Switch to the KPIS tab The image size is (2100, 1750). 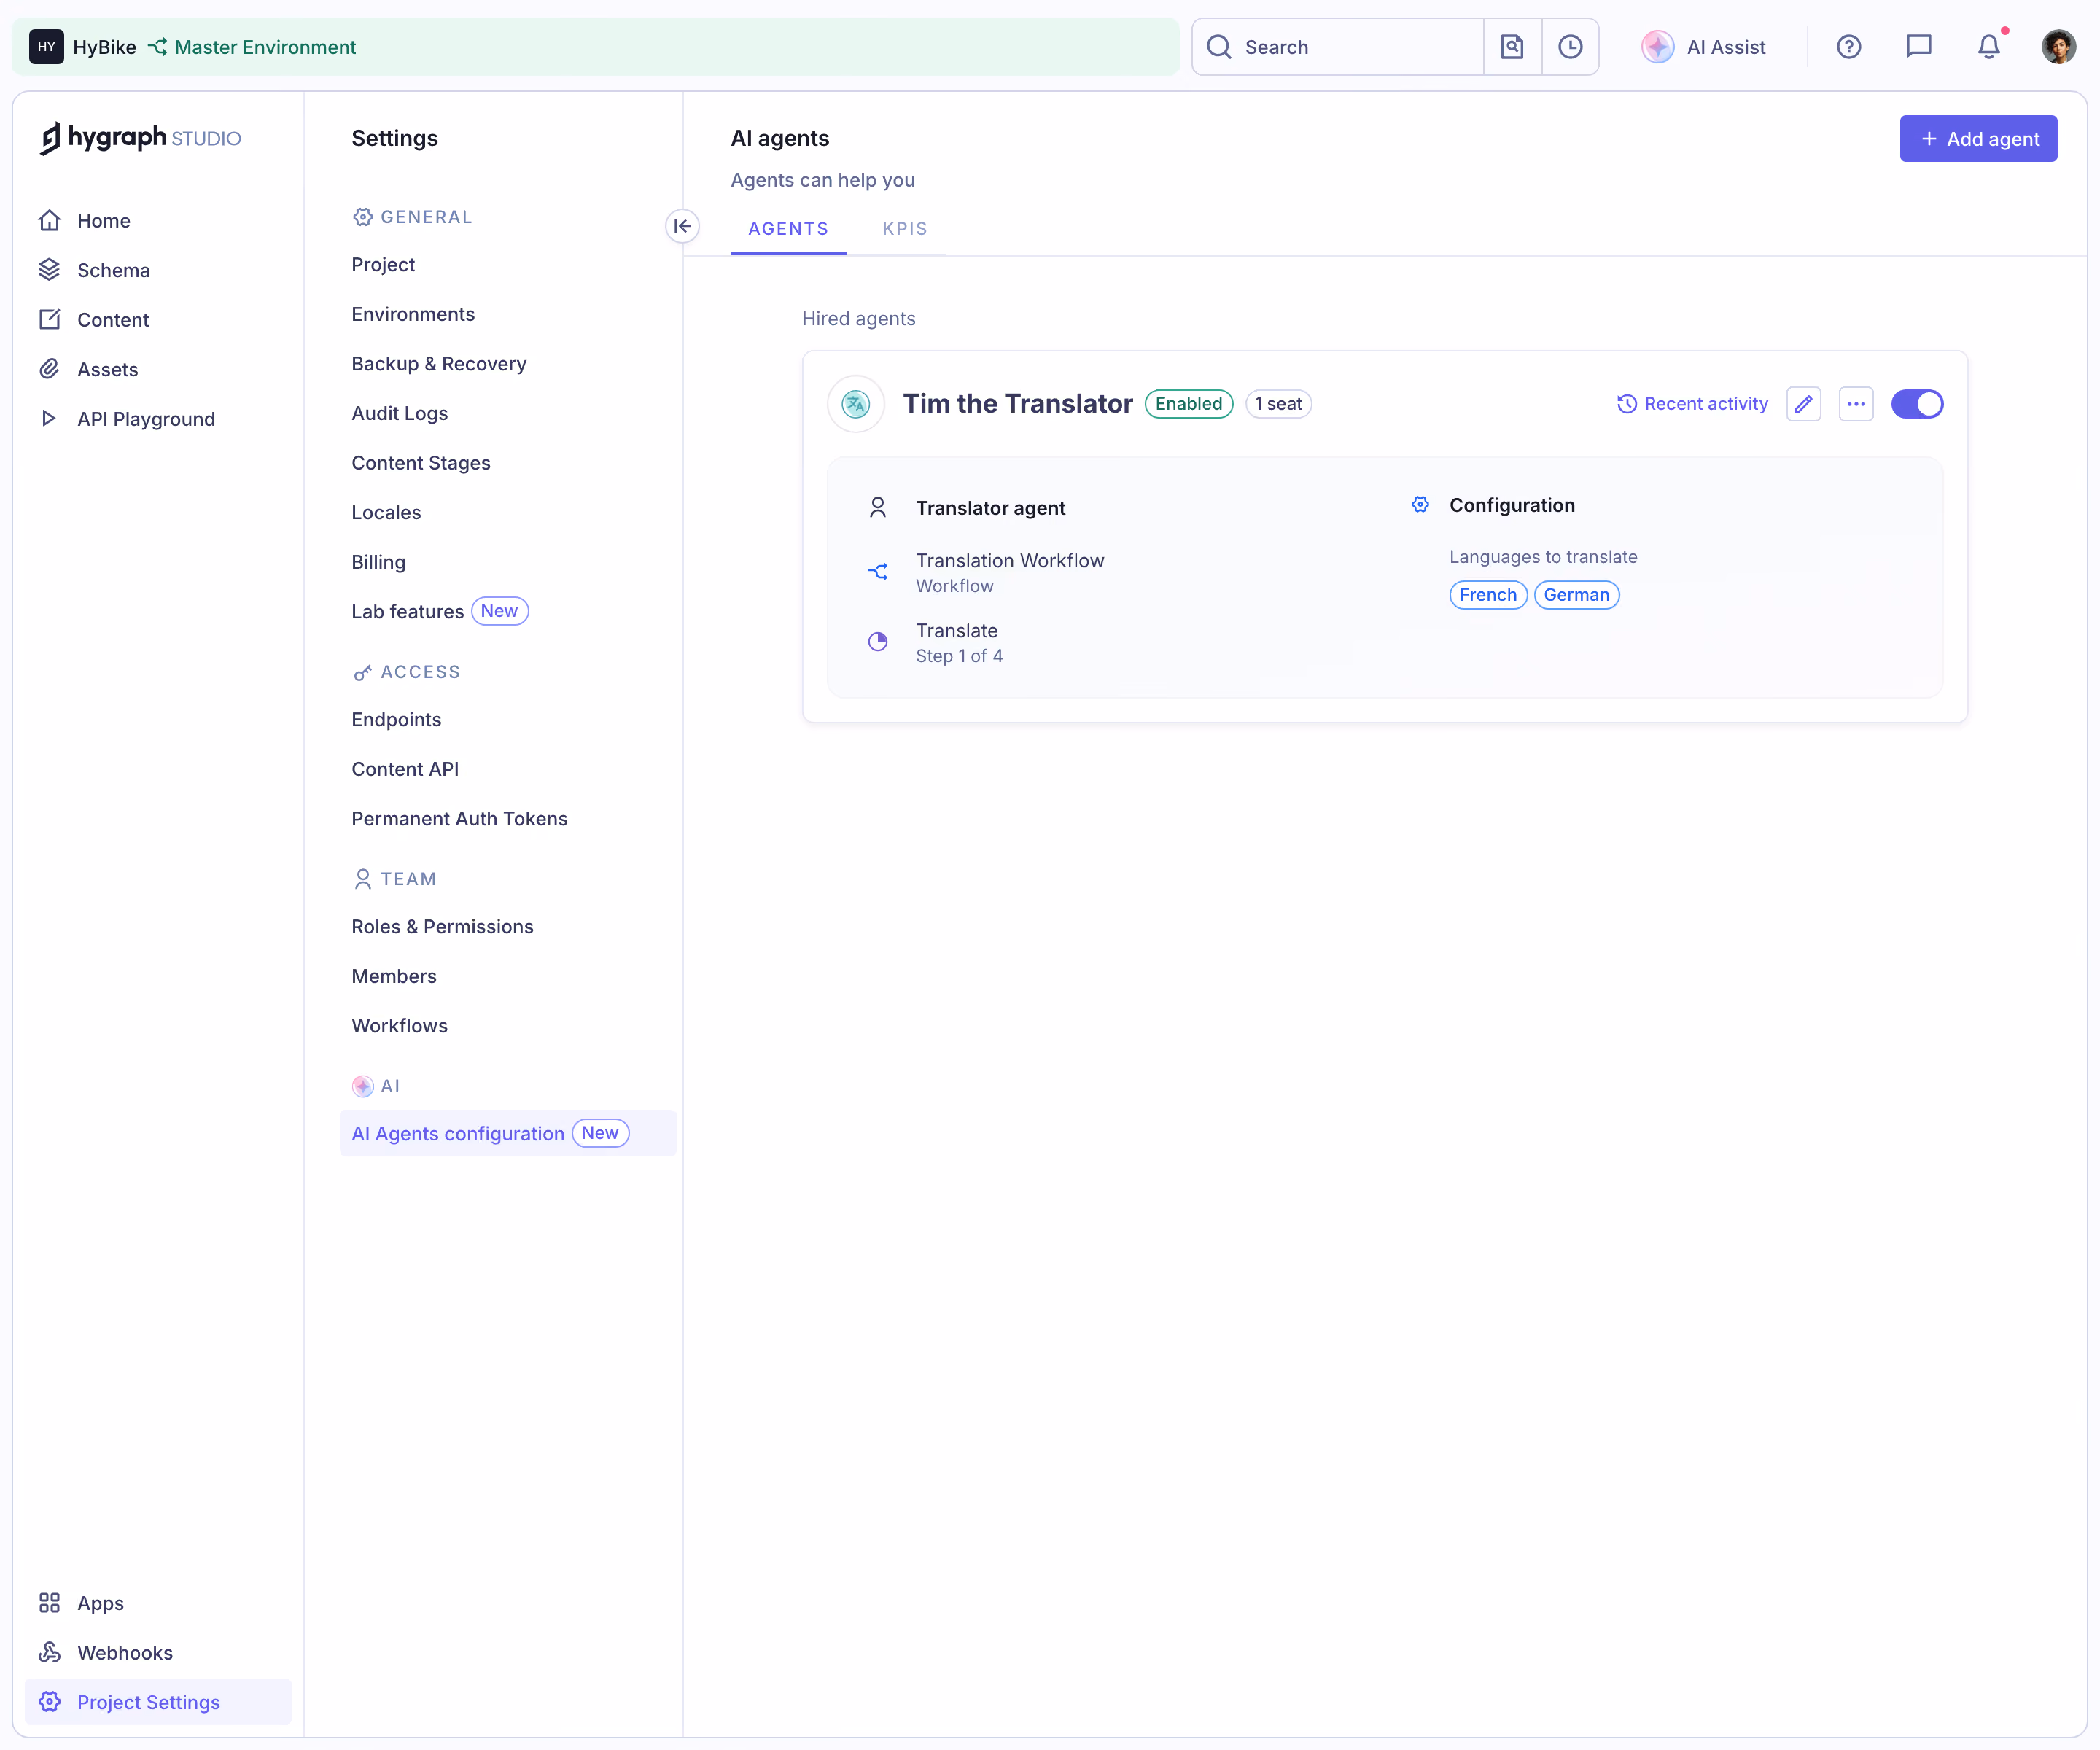coord(905,229)
